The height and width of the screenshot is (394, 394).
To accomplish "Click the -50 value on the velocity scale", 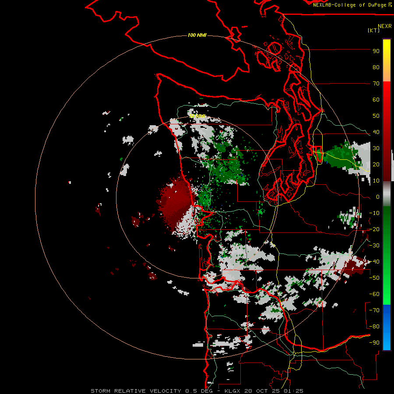I will (374, 278).
